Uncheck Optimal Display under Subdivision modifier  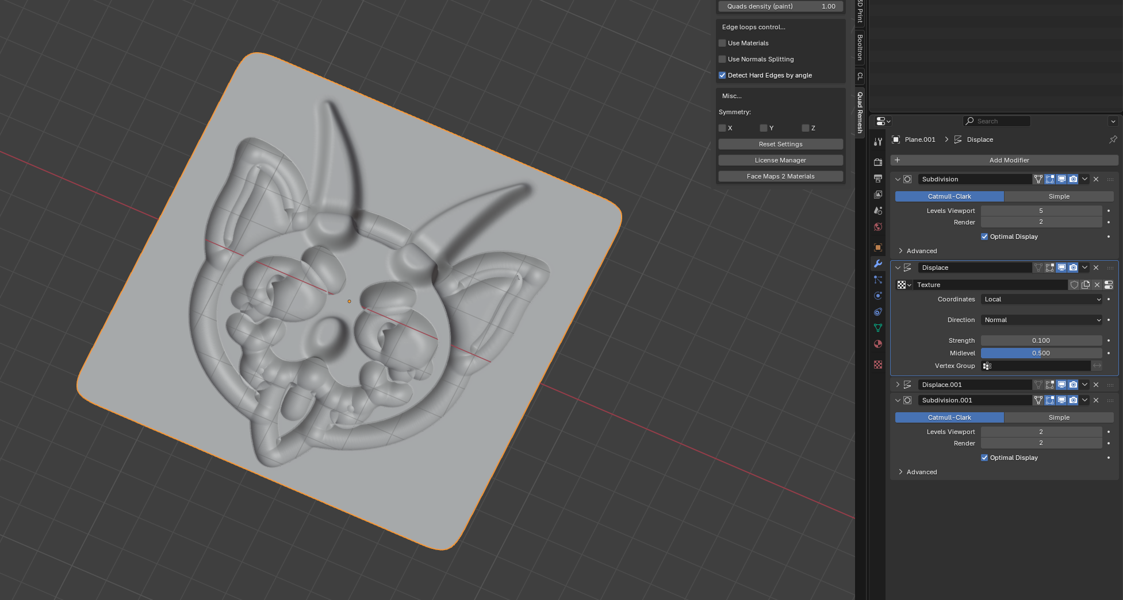point(984,237)
